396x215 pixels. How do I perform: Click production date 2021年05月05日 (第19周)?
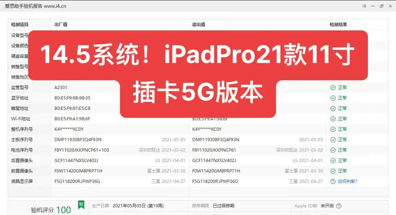138,206
